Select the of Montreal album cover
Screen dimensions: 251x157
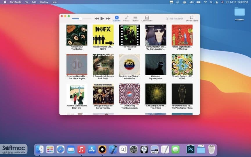coord(182,35)
